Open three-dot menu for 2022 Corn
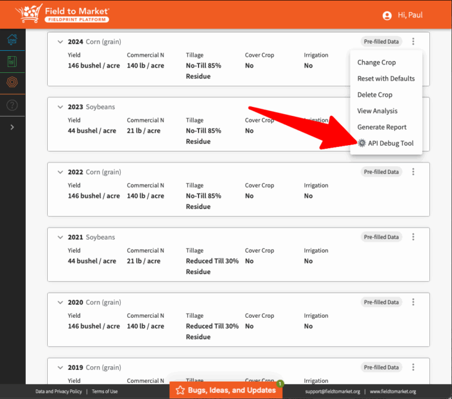Viewport: 452px width, 399px height. (413, 172)
